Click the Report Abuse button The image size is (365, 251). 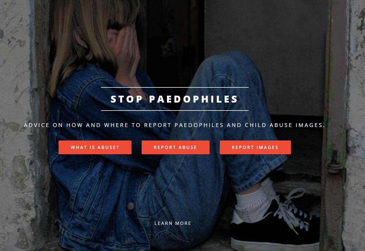pyautogui.click(x=175, y=147)
